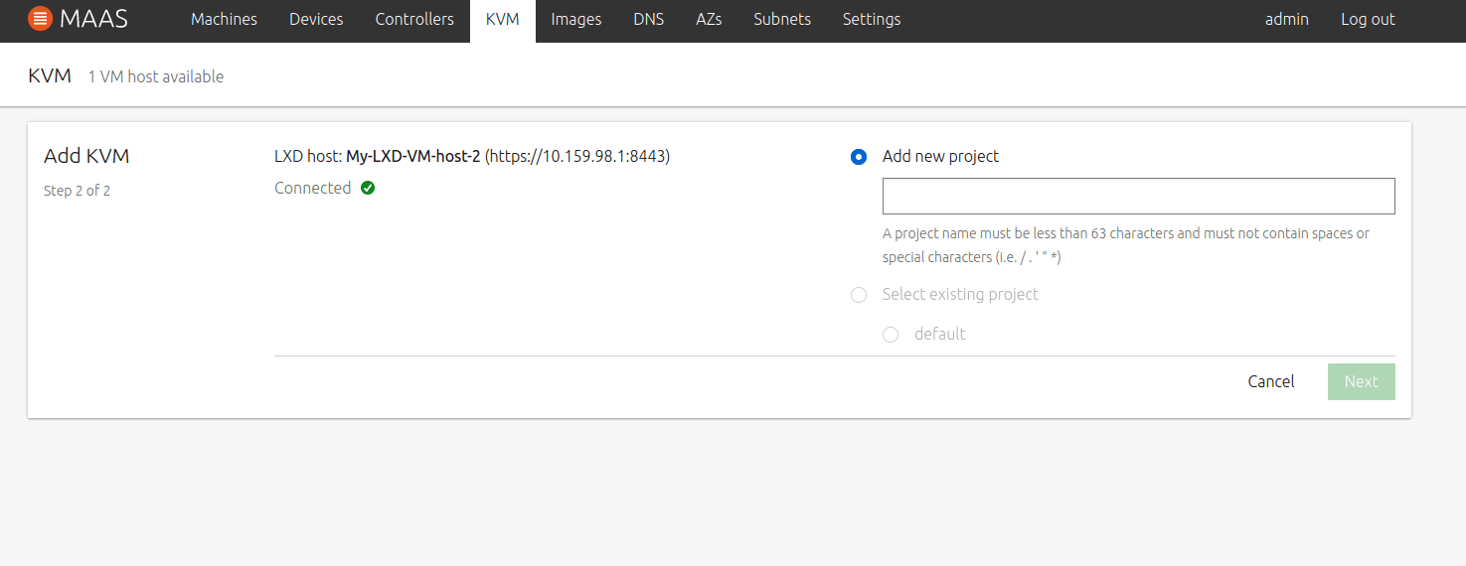Click the admin user link
Image resolution: width=1466 pixels, height=566 pixels.
(x=1287, y=19)
